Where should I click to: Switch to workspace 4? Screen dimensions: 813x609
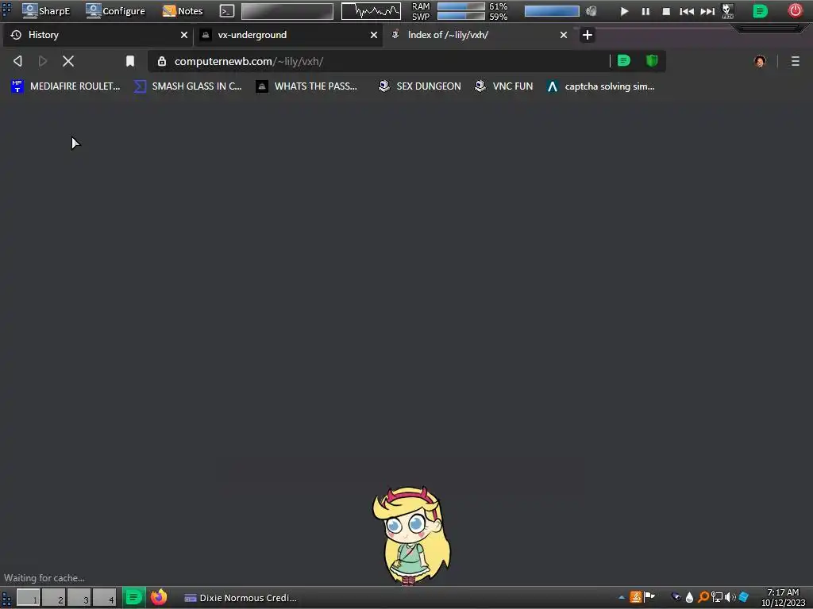pyautogui.click(x=104, y=598)
